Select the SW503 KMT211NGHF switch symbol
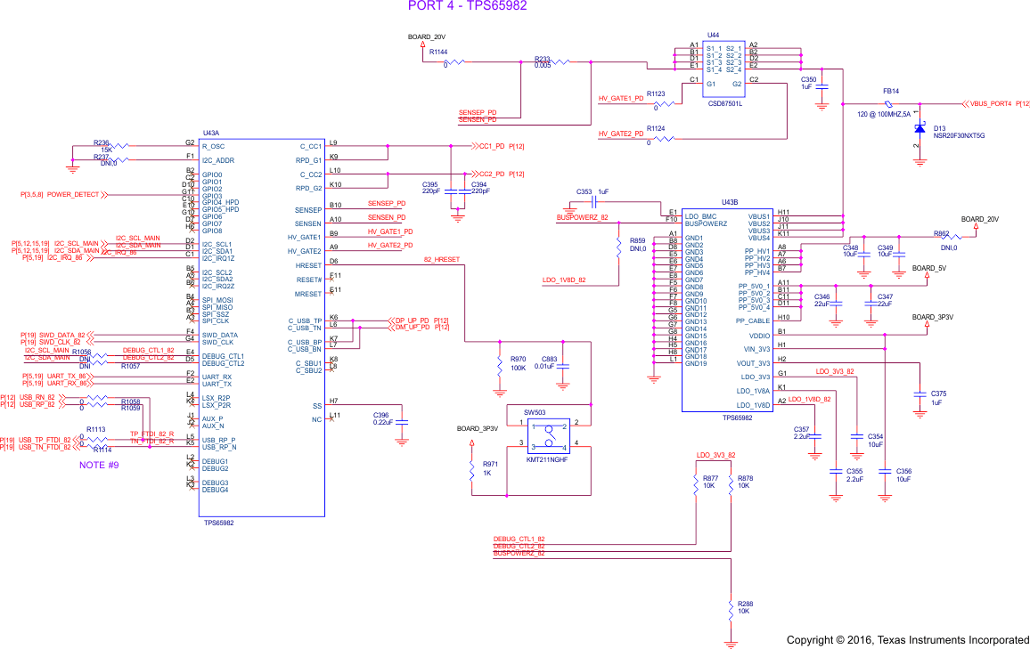Viewport: 1030px width, 649px height. coord(549,435)
